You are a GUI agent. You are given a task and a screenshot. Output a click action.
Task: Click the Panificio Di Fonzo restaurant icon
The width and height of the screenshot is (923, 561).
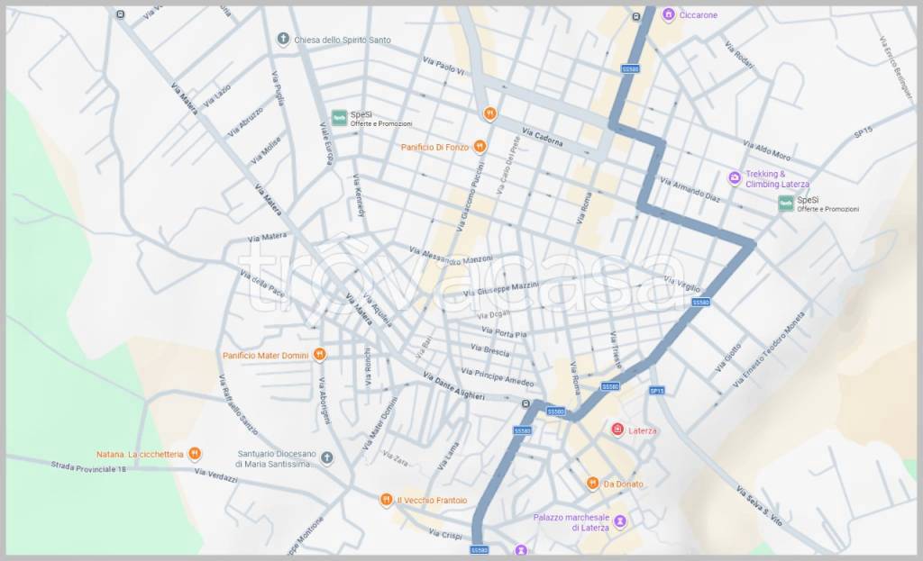[481, 146]
